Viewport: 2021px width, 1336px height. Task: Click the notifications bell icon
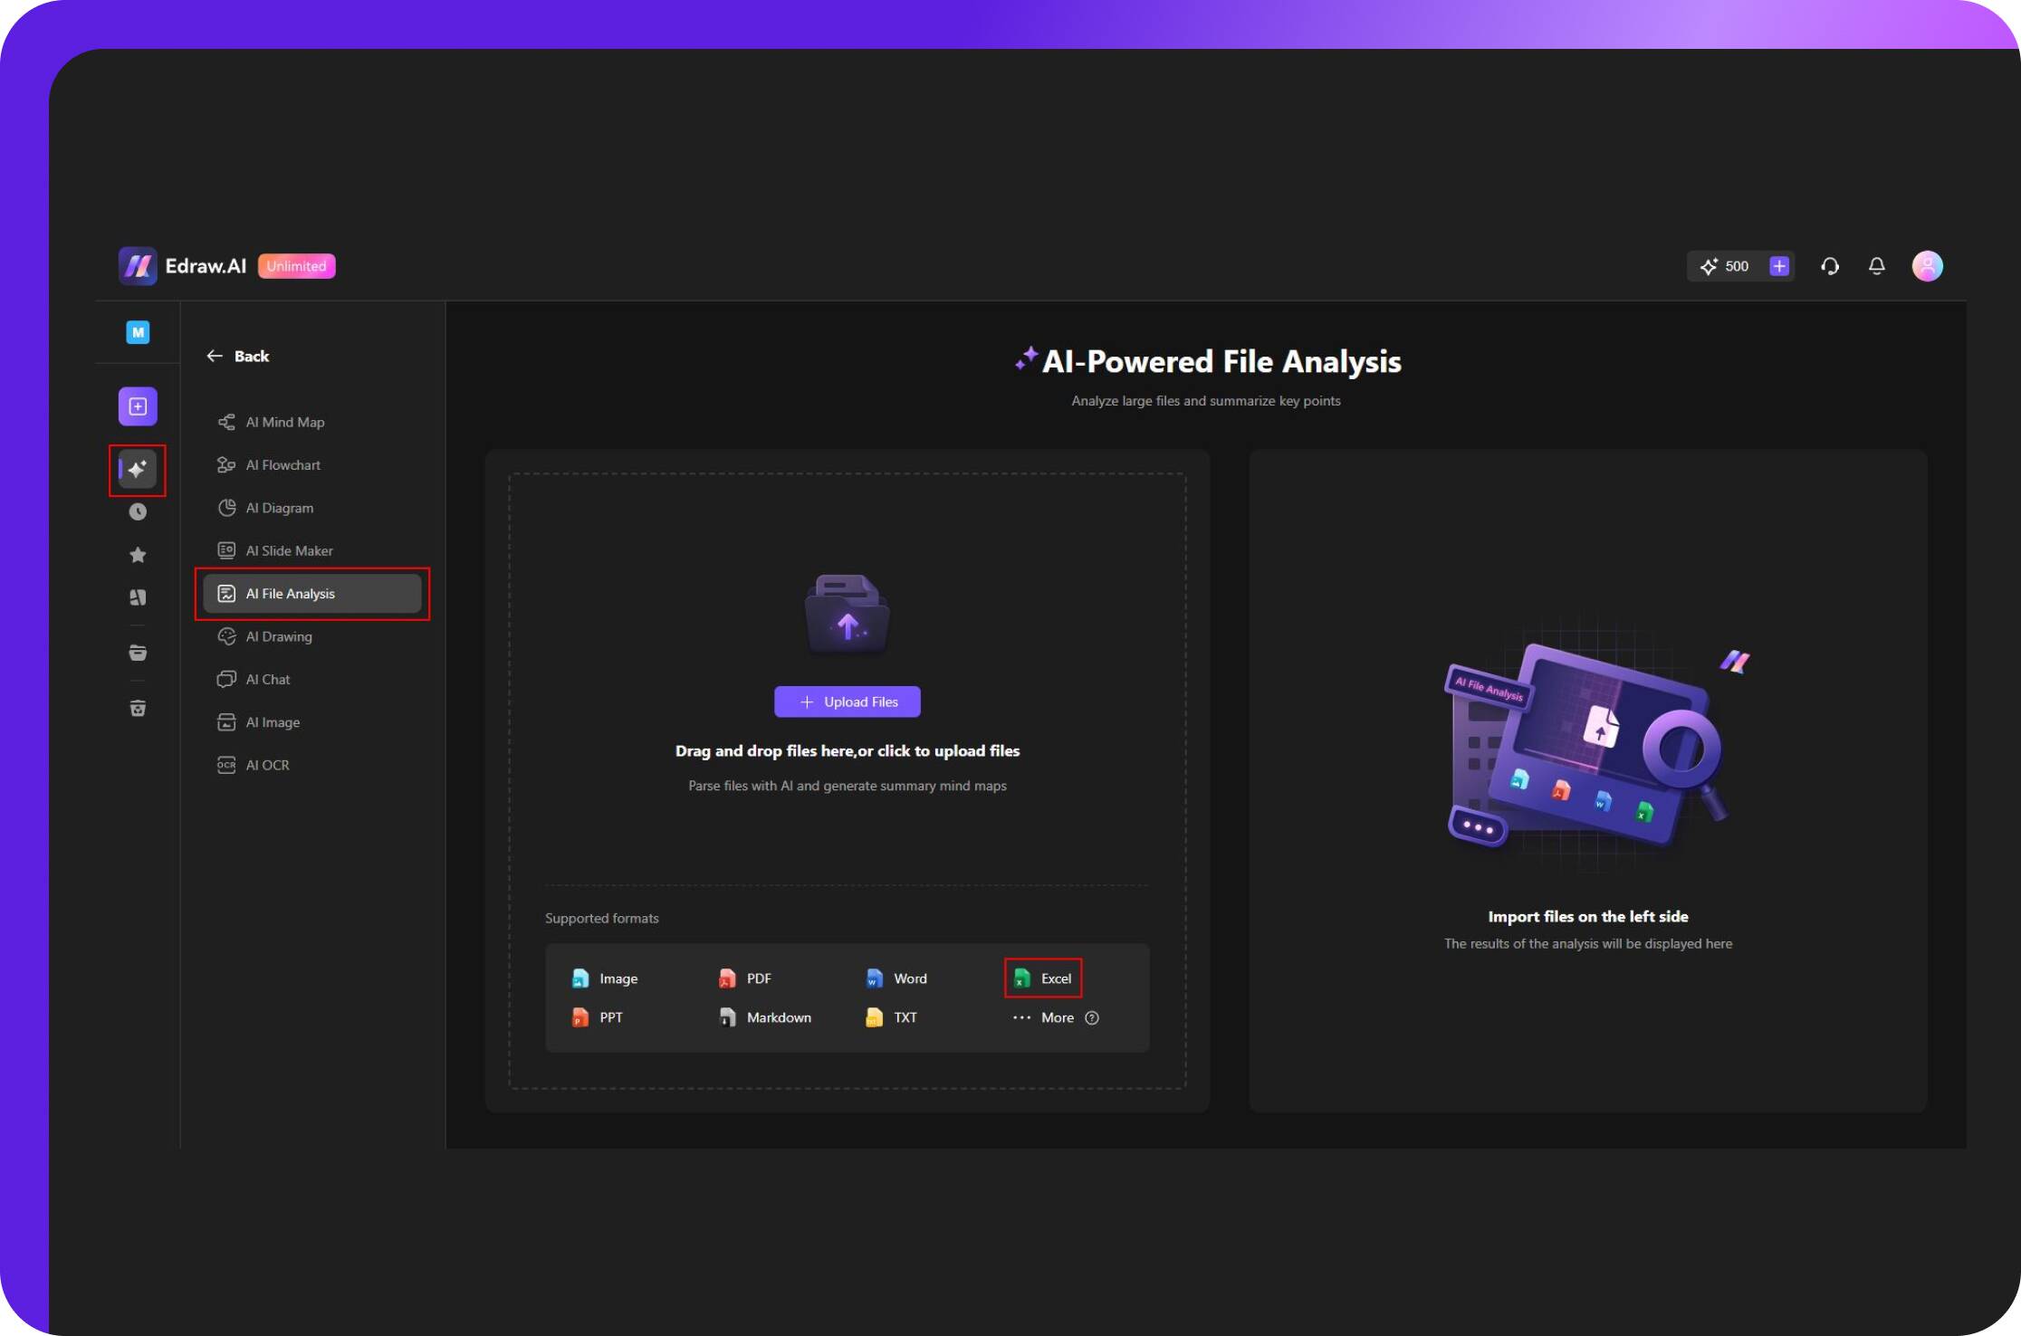tap(1878, 265)
